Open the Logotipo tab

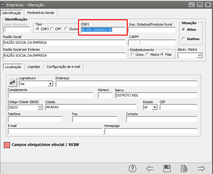click(x=34, y=66)
